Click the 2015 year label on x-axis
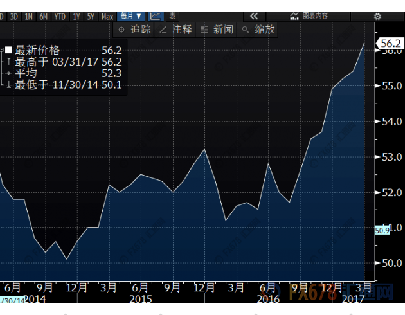The width and height of the screenshot is (405, 315). point(141,299)
